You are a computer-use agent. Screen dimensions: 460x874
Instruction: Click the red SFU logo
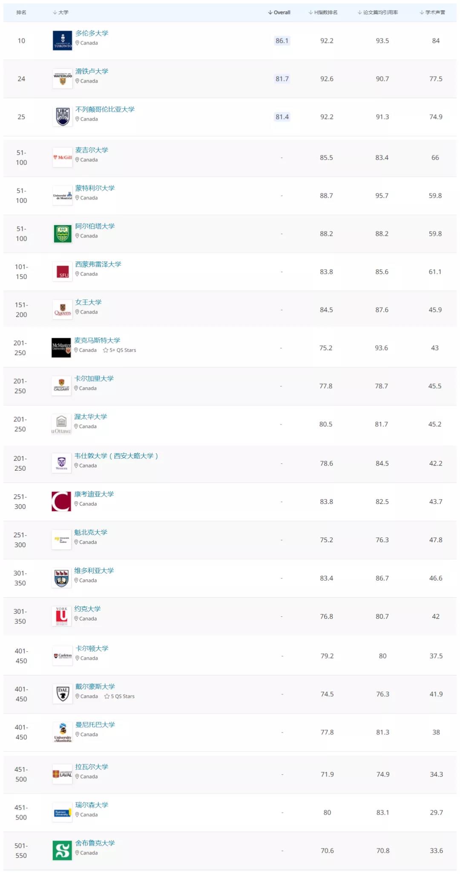(63, 272)
